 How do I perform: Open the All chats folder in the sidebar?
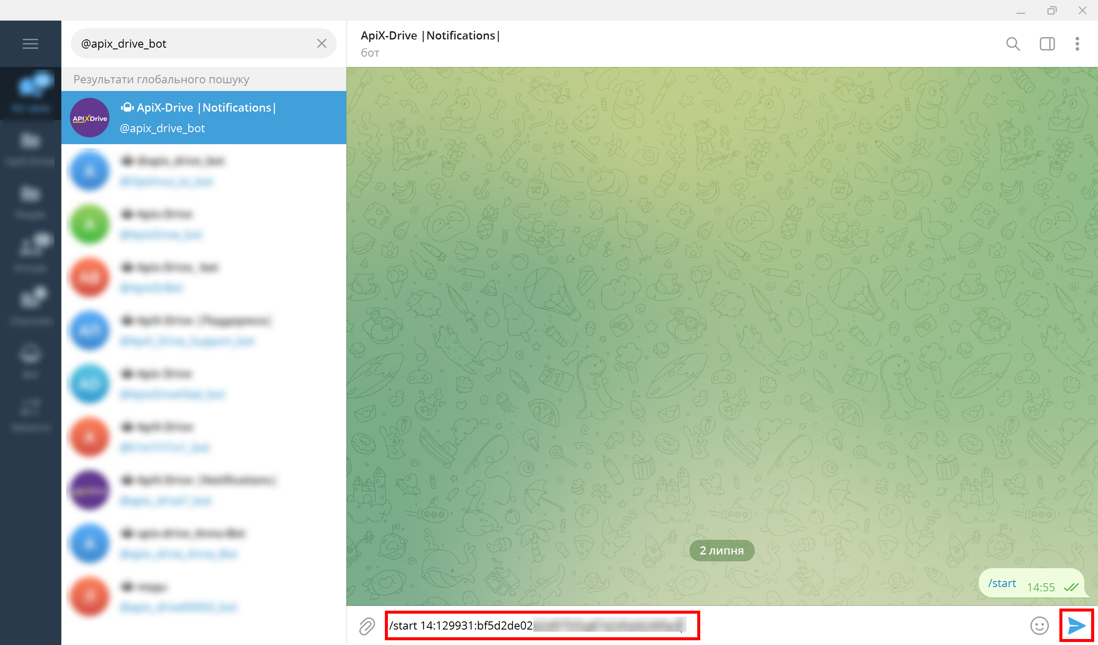coord(30,93)
